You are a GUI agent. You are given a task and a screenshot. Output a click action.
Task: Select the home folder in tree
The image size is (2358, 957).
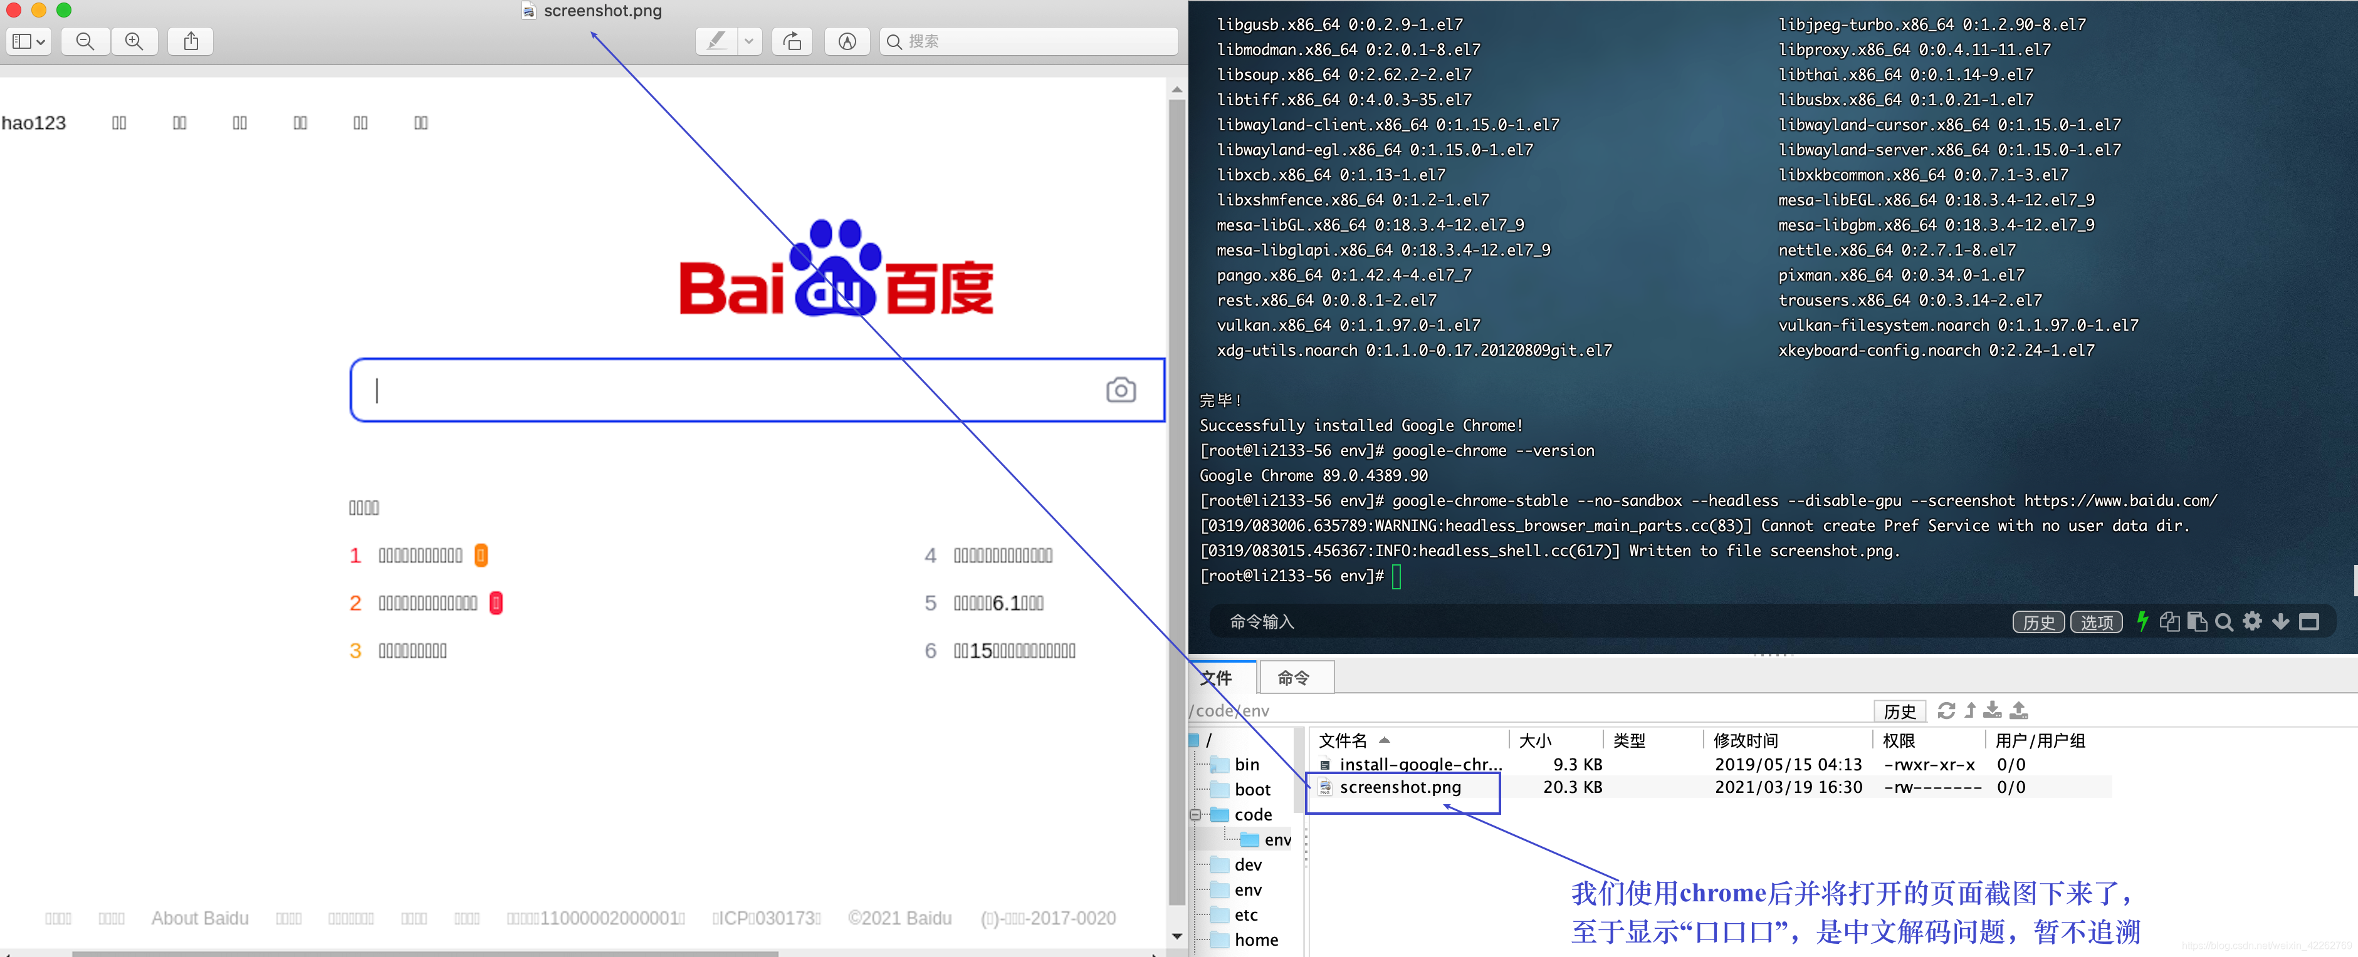[1255, 939]
